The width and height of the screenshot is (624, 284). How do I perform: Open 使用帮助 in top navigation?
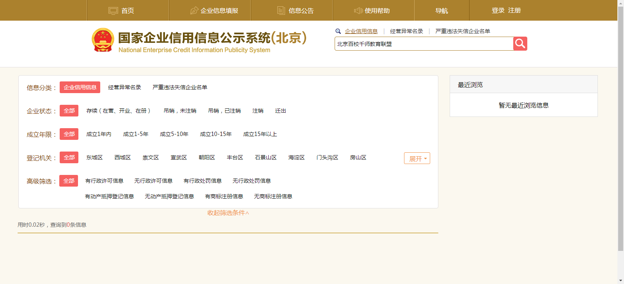point(377,11)
